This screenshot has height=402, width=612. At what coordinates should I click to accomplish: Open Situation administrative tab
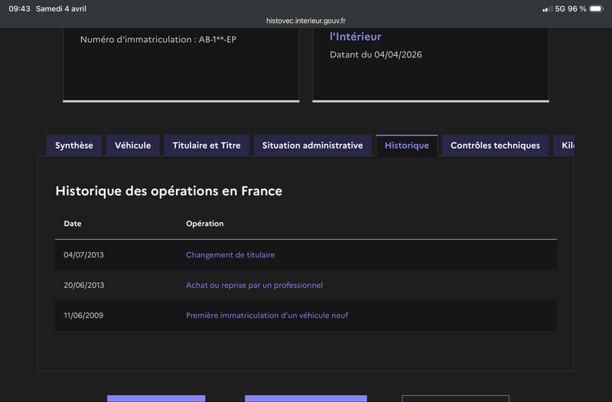pos(312,145)
